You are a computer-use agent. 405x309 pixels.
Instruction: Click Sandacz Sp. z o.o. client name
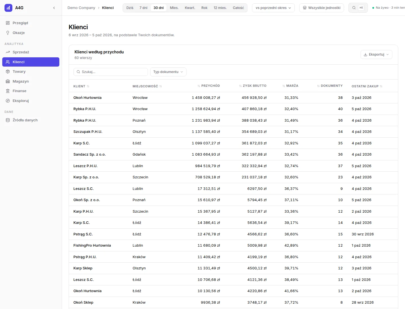click(x=89, y=154)
